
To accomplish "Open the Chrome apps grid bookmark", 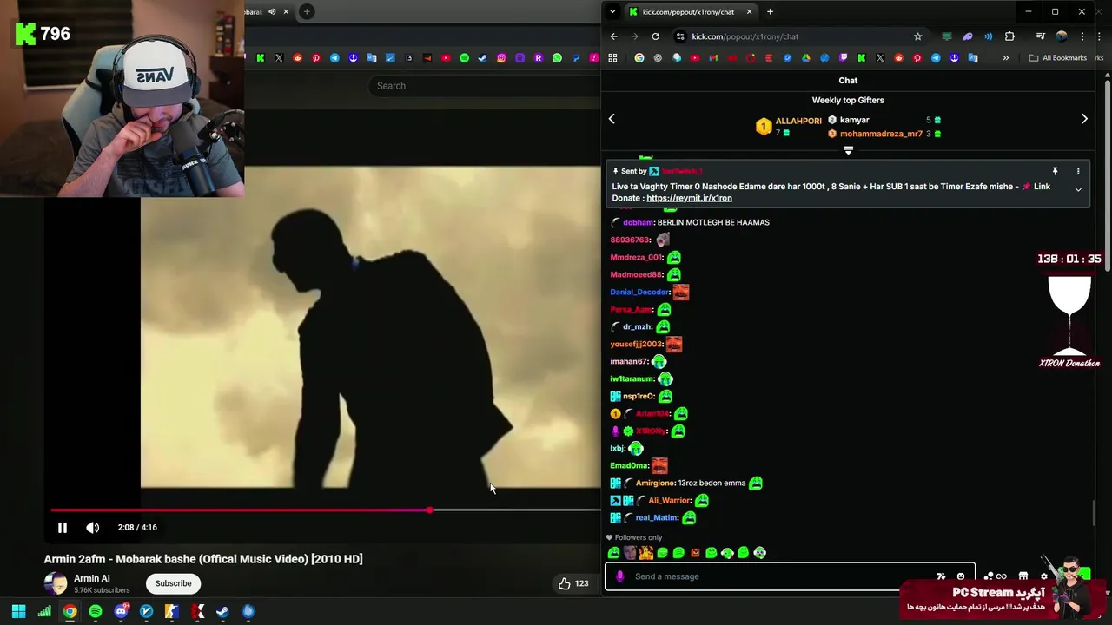I will click(x=612, y=58).
